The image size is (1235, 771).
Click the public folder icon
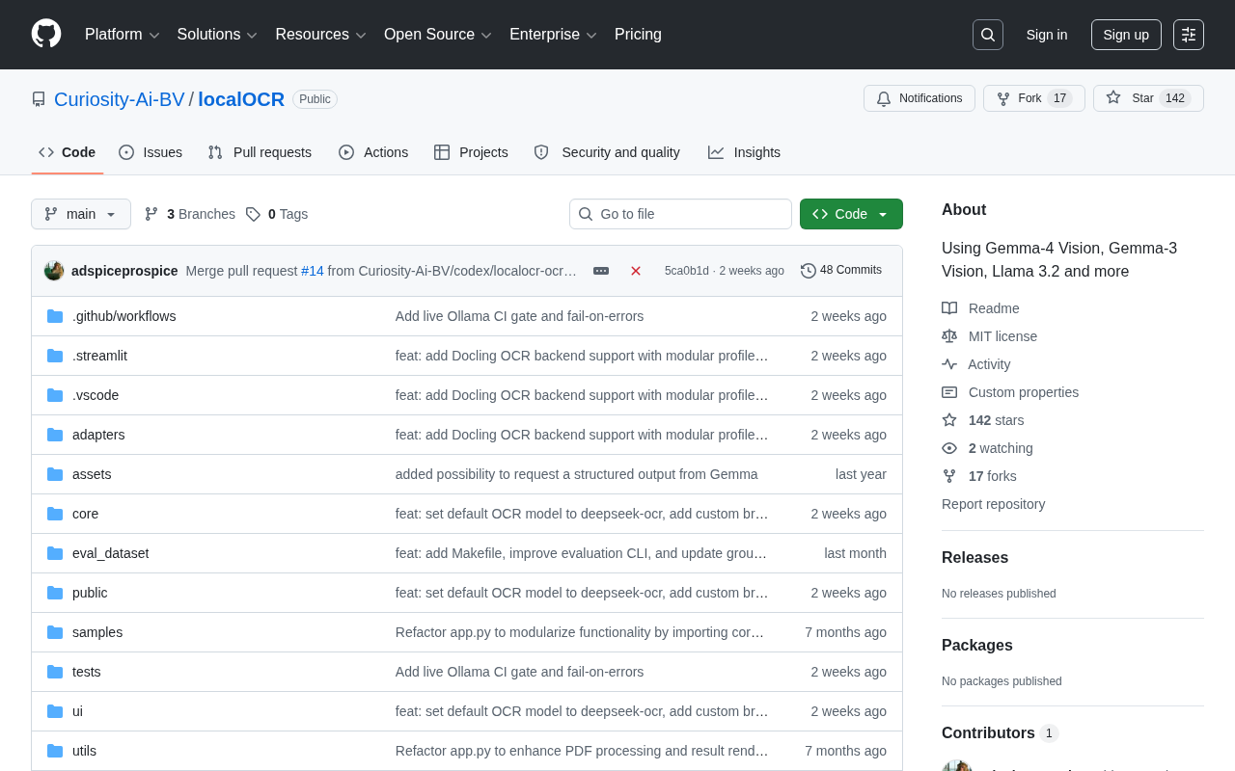pyautogui.click(x=55, y=593)
